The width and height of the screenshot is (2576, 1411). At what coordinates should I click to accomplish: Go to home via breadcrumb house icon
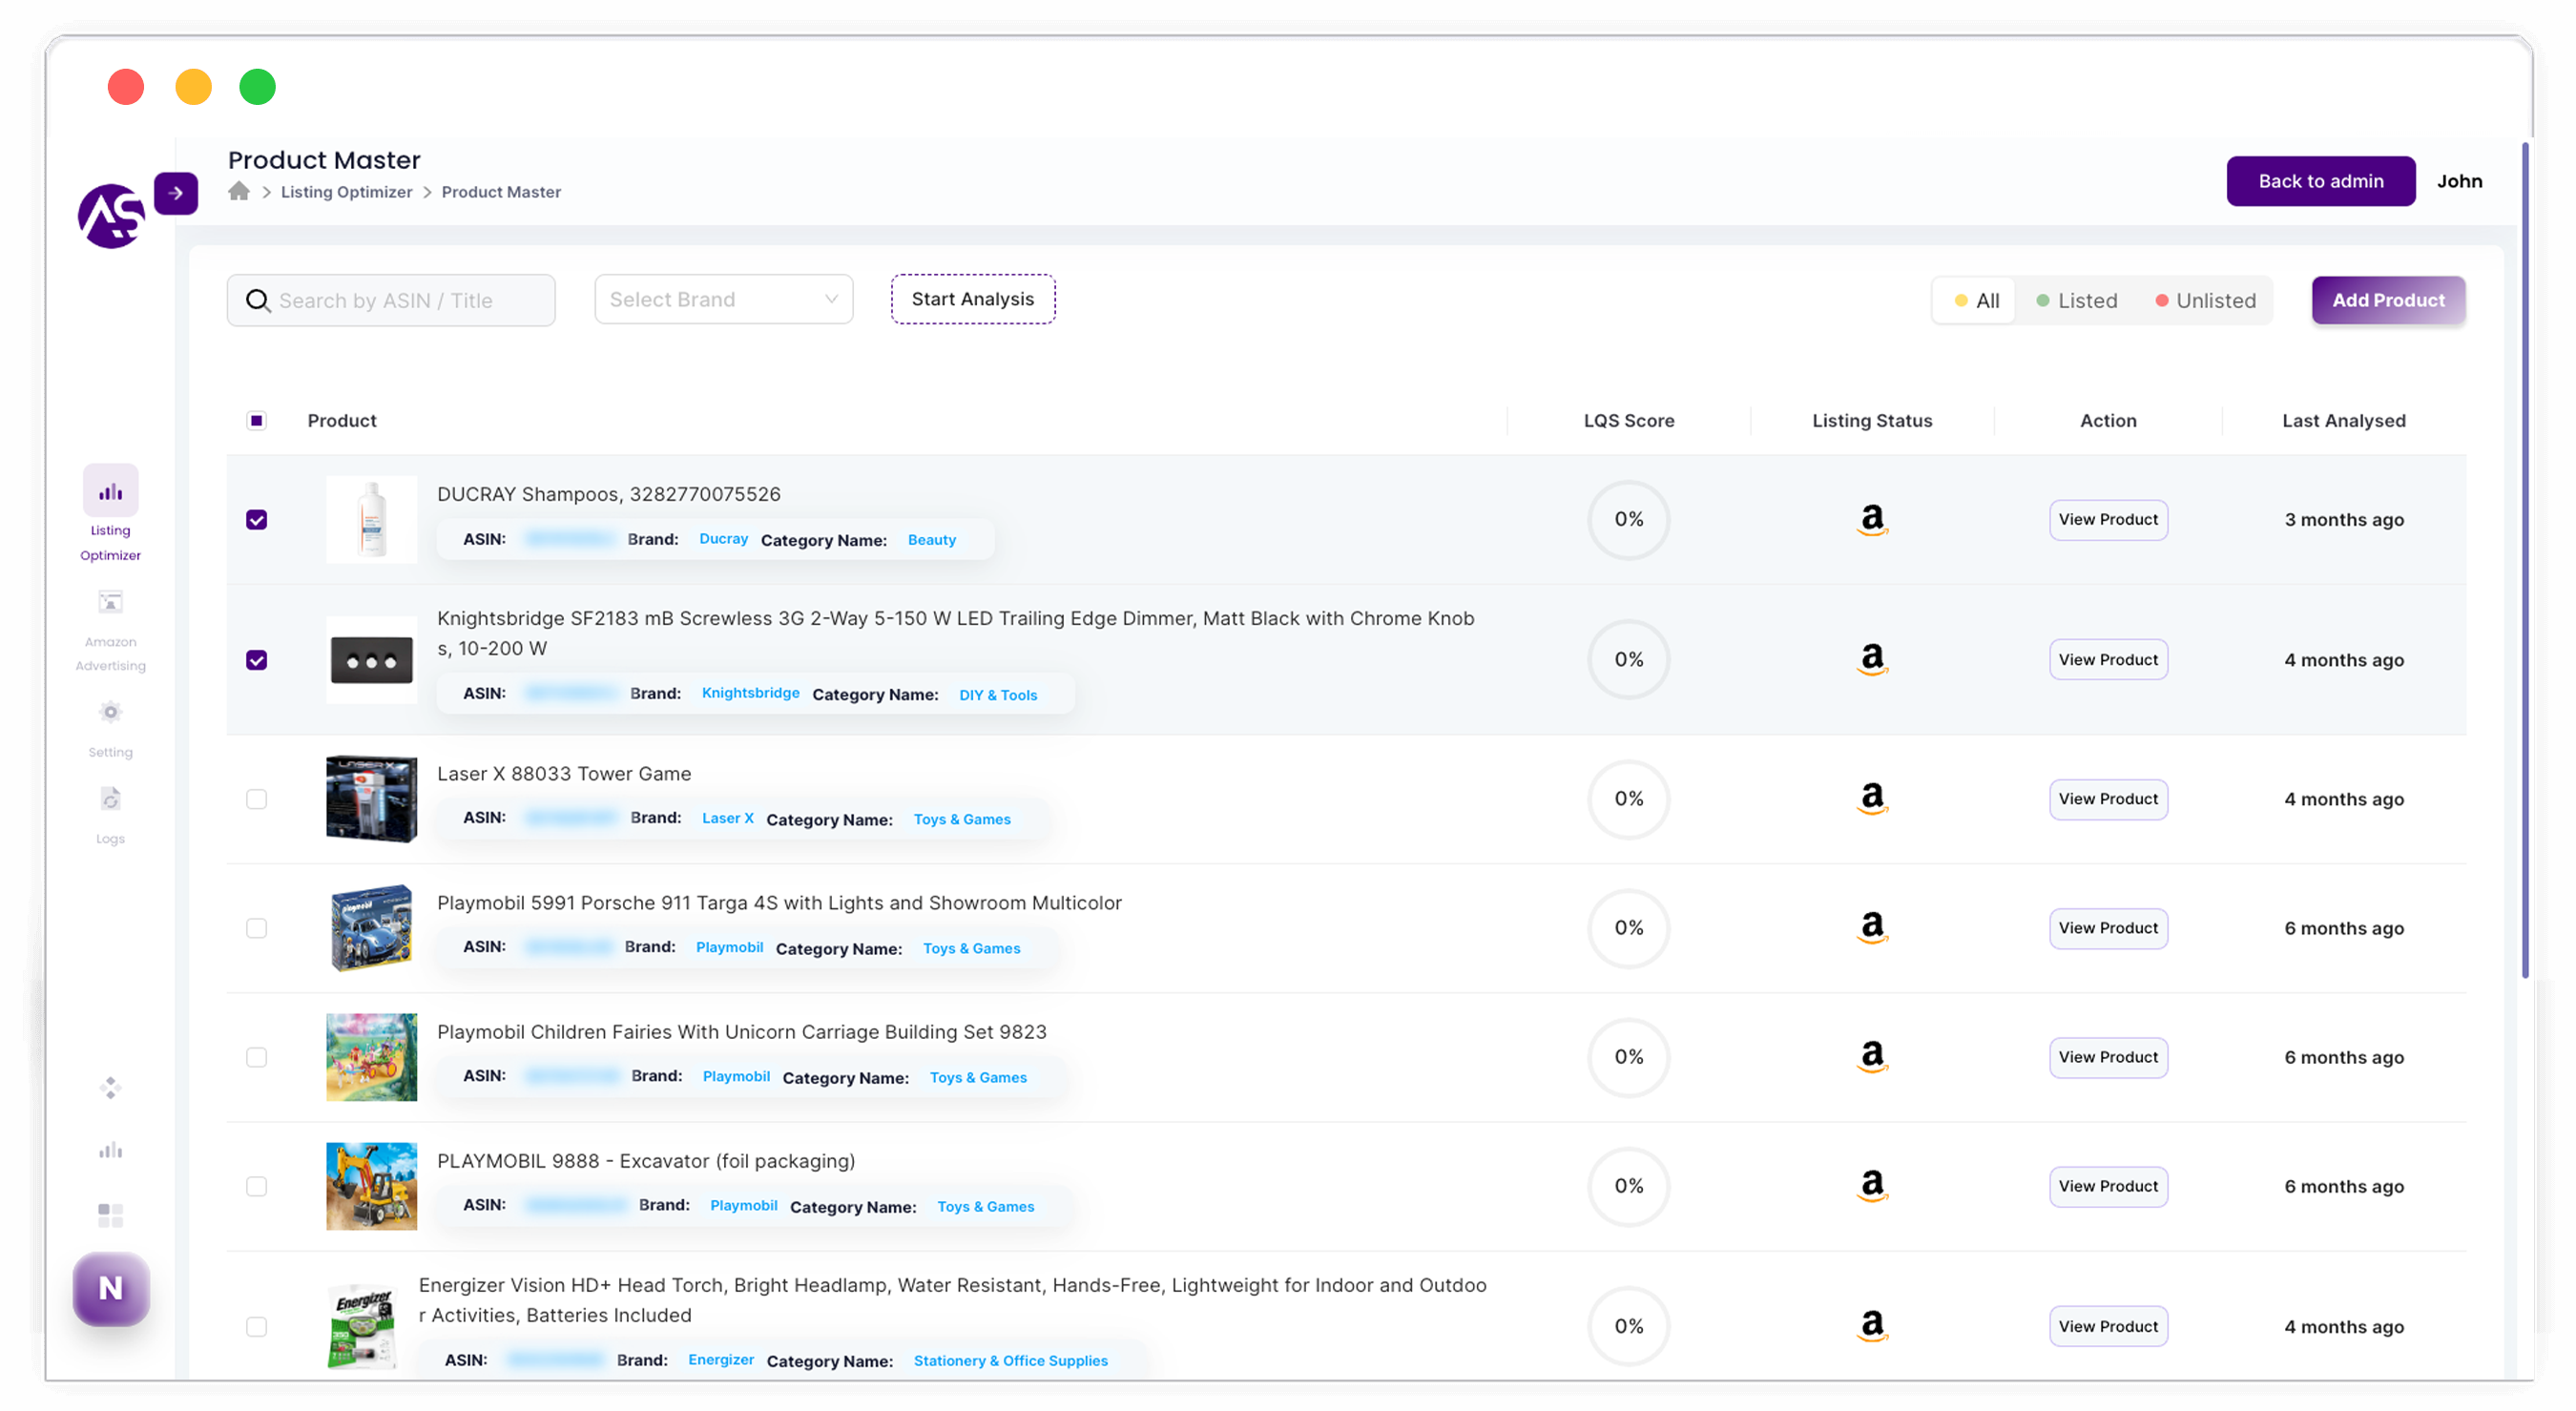click(x=238, y=191)
